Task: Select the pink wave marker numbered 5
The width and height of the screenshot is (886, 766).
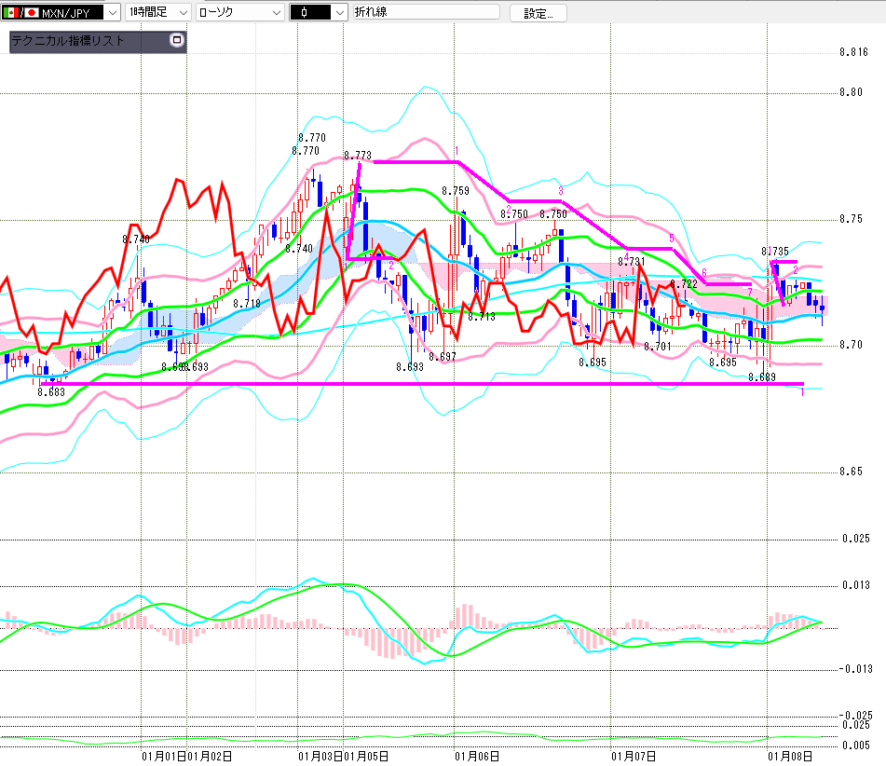Action: pos(671,239)
